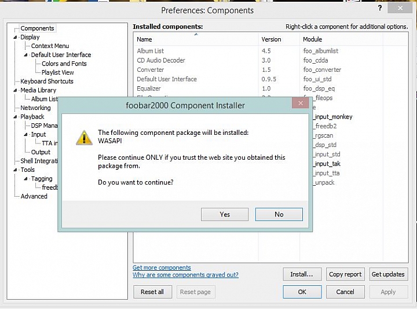
Task: Click the foo_cdda module cell
Action: point(316,60)
